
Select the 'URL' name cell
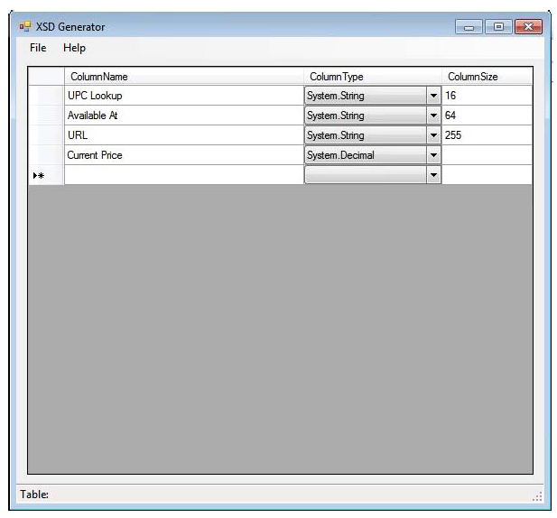coord(184,135)
